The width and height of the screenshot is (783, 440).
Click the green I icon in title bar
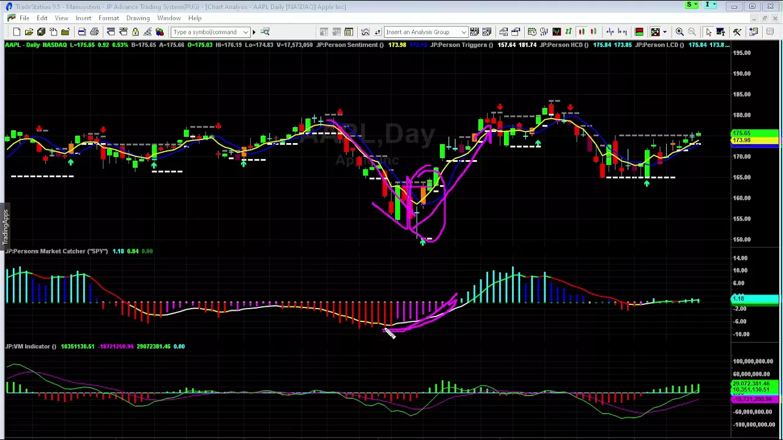tap(710, 5)
